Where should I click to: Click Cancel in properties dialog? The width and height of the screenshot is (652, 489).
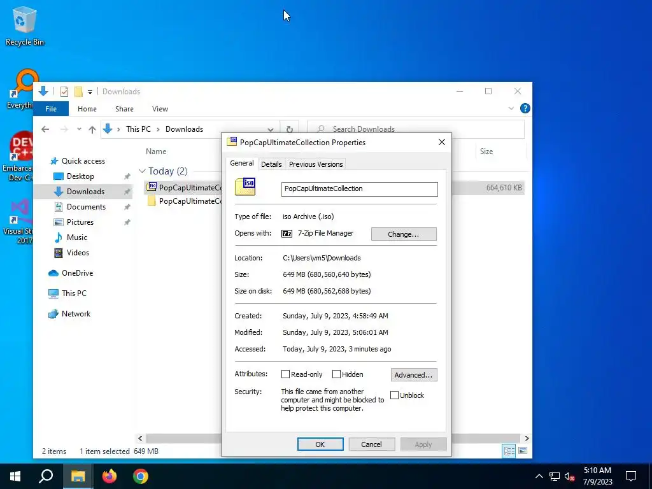[371, 444]
